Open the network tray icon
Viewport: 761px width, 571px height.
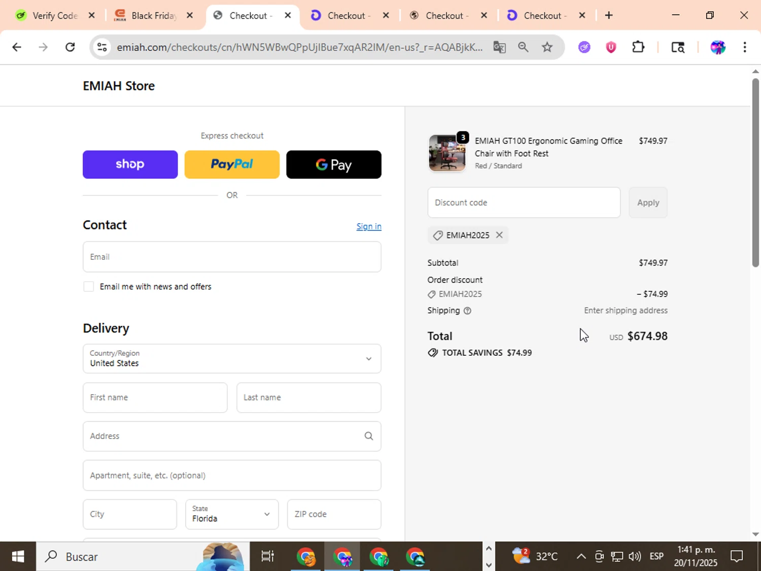click(617, 557)
